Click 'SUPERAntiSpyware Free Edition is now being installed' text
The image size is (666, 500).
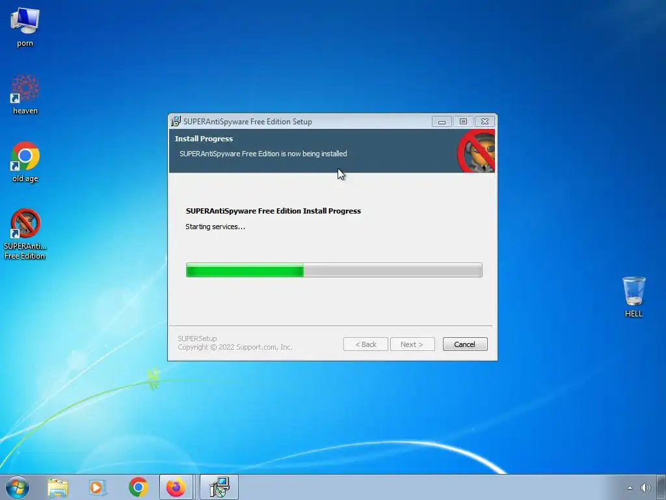click(x=263, y=154)
